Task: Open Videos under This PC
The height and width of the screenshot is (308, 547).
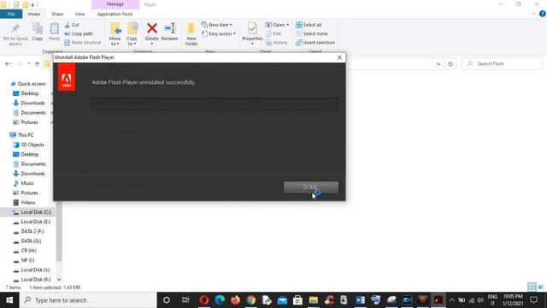Action: 24,203
